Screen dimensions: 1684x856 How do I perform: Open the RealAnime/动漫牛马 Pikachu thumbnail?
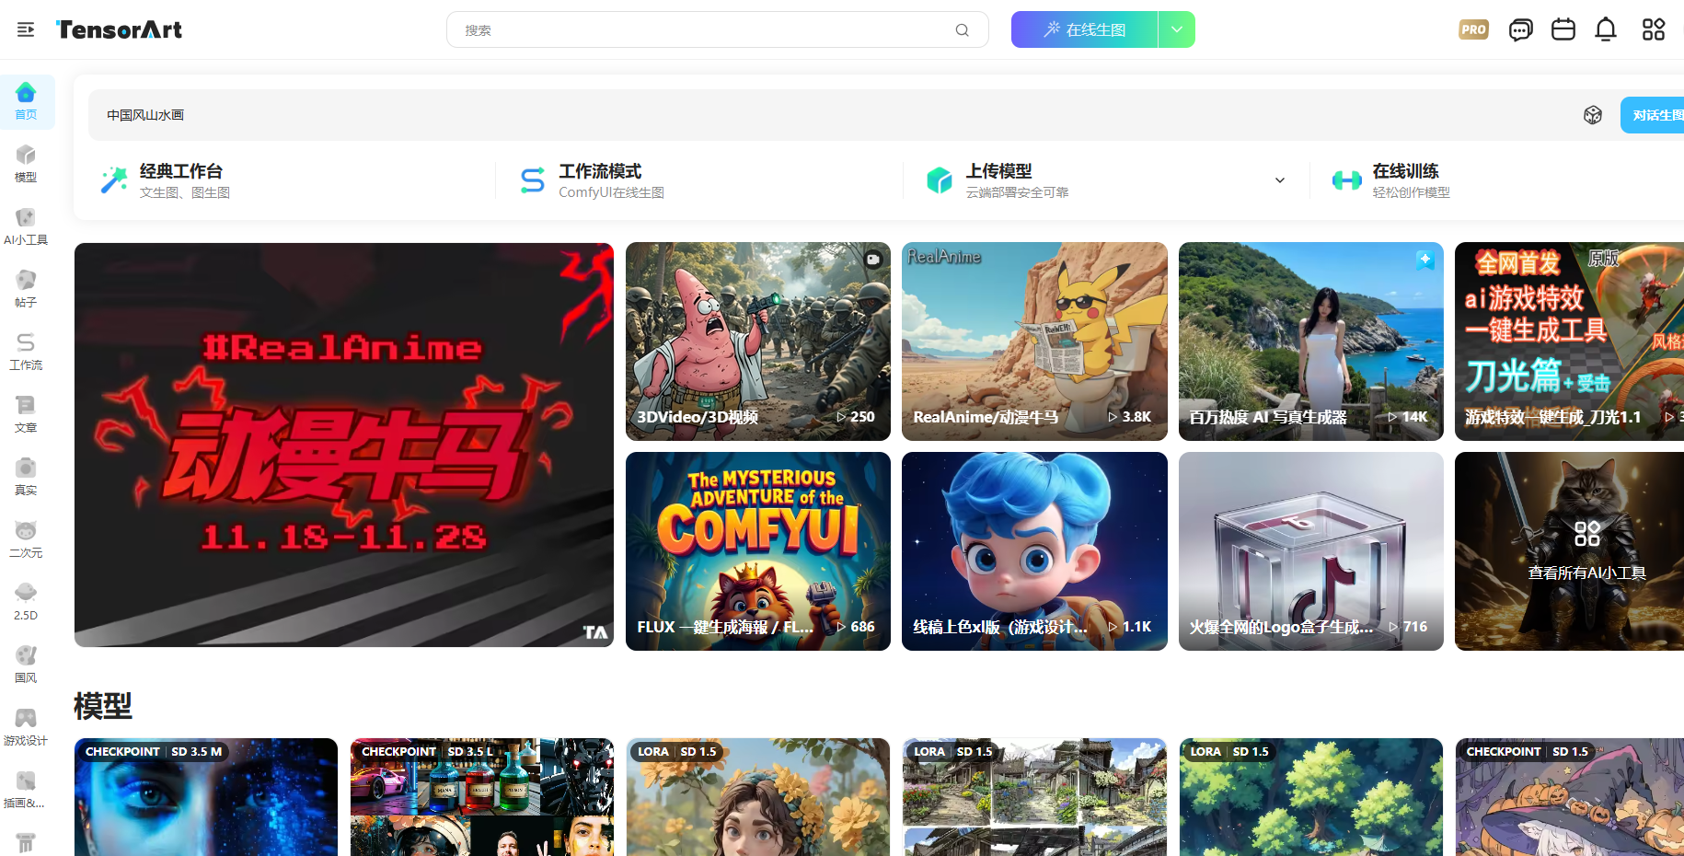1034,341
